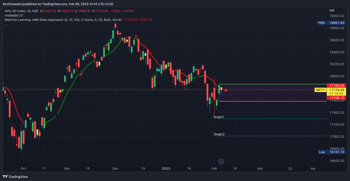350x181 pixels.
Task: Click the 17400.00 price axis label
Action: (337, 113)
